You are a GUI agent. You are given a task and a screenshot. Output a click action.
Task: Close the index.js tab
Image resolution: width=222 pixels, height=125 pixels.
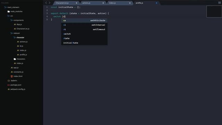(x=130, y=3)
